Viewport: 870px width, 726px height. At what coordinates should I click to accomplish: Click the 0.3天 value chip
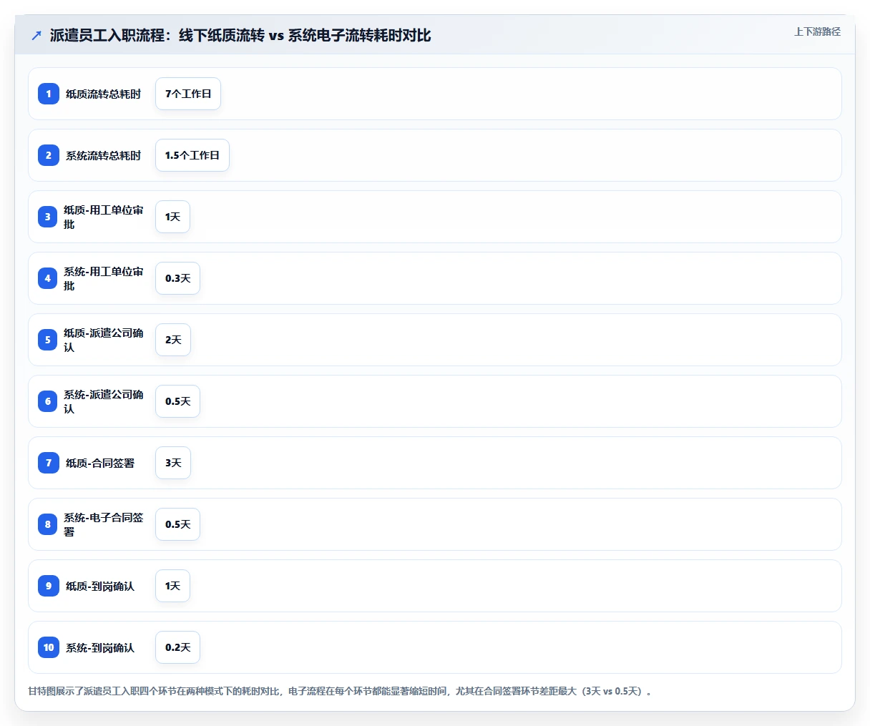click(x=177, y=278)
